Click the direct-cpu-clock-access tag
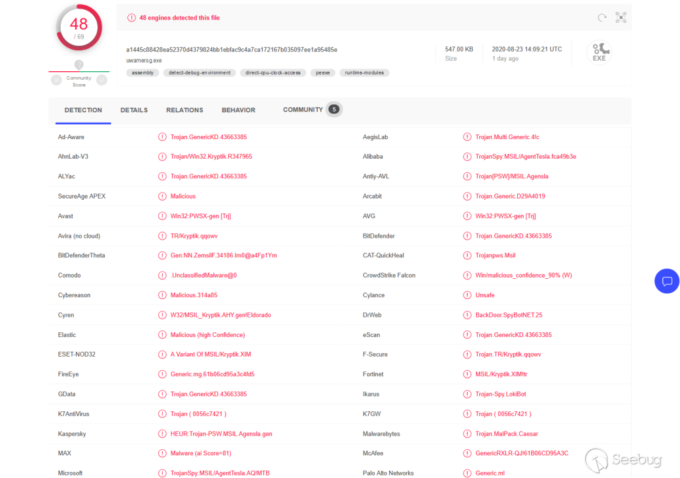The width and height of the screenshot is (680, 478). pyautogui.click(x=273, y=72)
